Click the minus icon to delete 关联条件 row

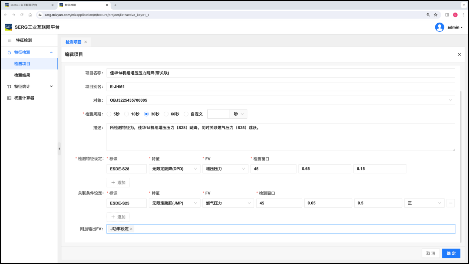point(450,203)
